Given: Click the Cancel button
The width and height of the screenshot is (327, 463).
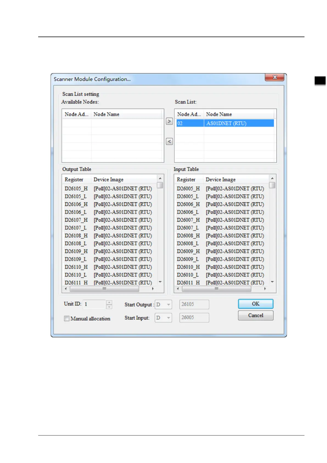Looking at the screenshot, I should point(256,315).
